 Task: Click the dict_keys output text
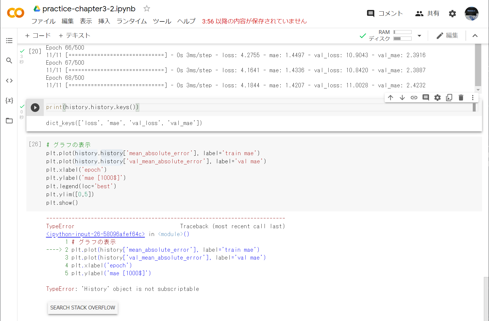124,123
